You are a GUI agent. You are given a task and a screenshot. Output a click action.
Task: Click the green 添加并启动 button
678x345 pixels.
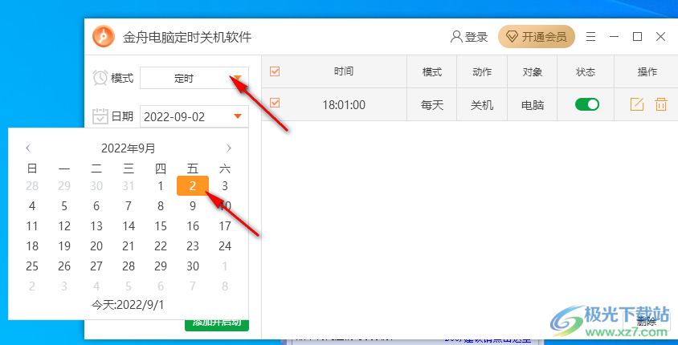217,325
